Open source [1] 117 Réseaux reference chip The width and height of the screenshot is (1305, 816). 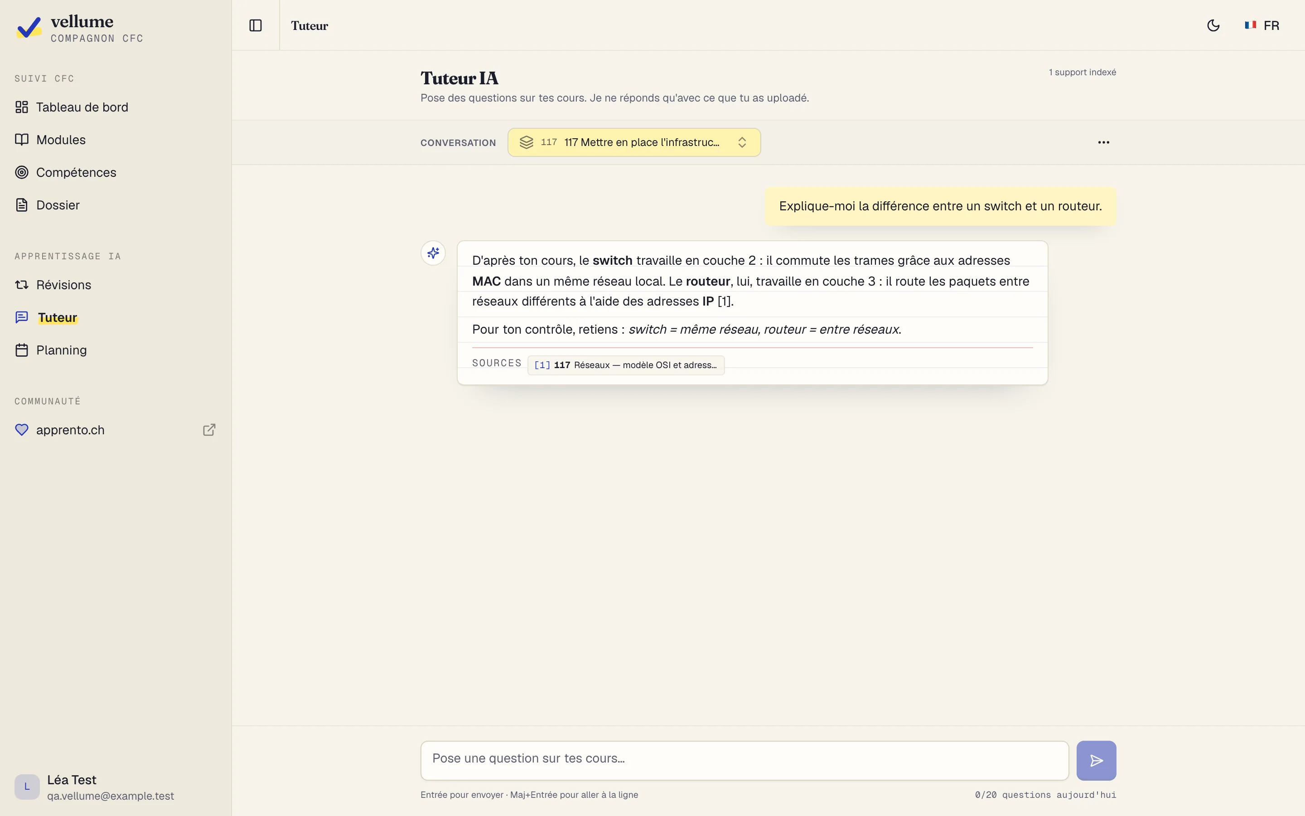[625, 365]
